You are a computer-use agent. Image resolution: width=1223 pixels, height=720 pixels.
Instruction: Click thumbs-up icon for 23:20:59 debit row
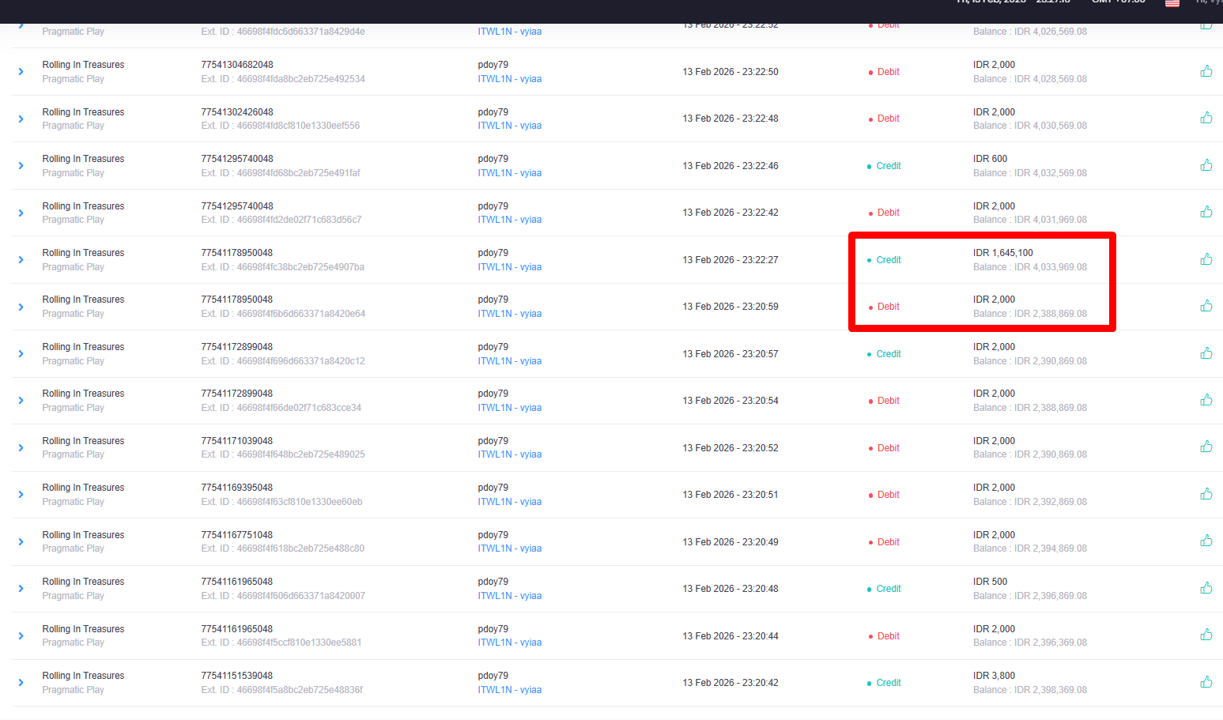[1206, 306]
